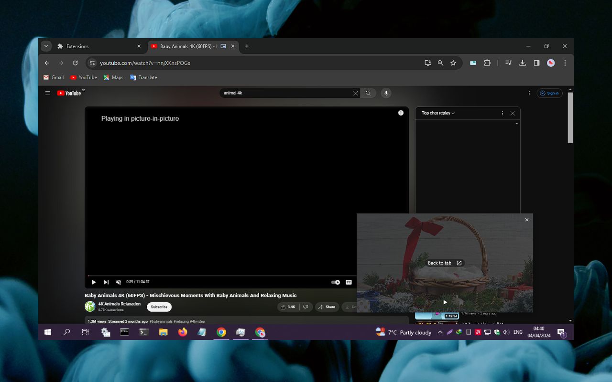Viewport: 612px width, 382px height.
Task: Open the Gmail bookmark
Action: coord(54,77)
